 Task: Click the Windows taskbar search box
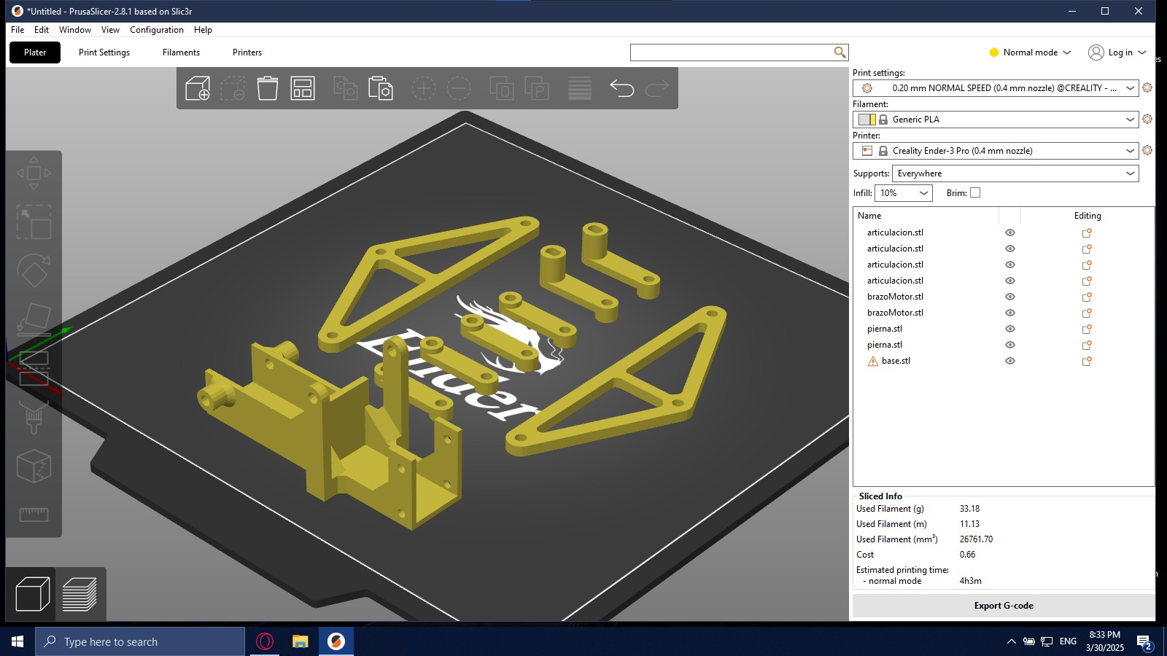(140, 641)
